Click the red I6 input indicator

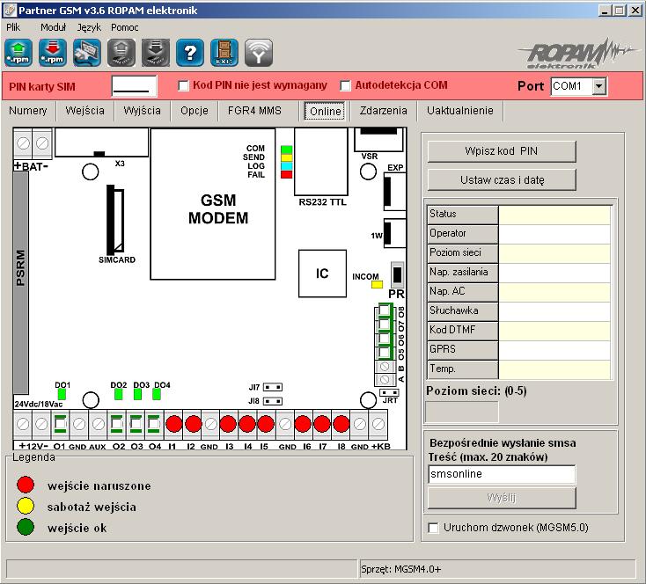pyautogui.click(x=303, y=424)
